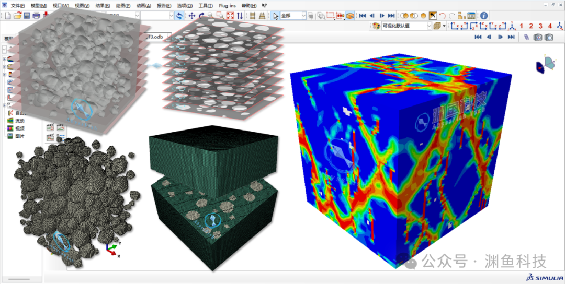Apply custom view number 3
565x284 pixels.
[x=540, y=26]
